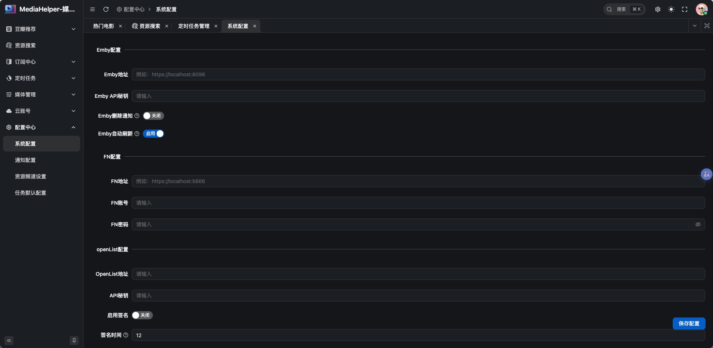The width and height of the screenshot is (713, 348).
Task: Enter fullscreen using the expand icon
Action: 685,9
